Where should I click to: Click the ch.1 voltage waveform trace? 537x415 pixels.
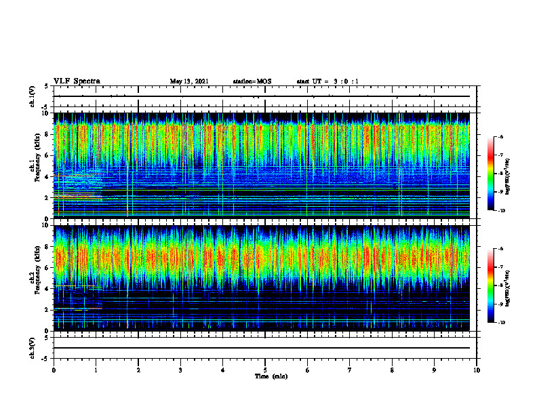(x=262, y=96)
